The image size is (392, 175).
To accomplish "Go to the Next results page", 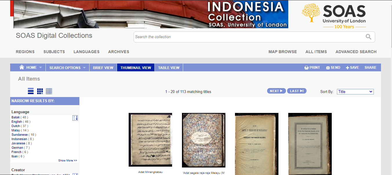I will (276, 91).
